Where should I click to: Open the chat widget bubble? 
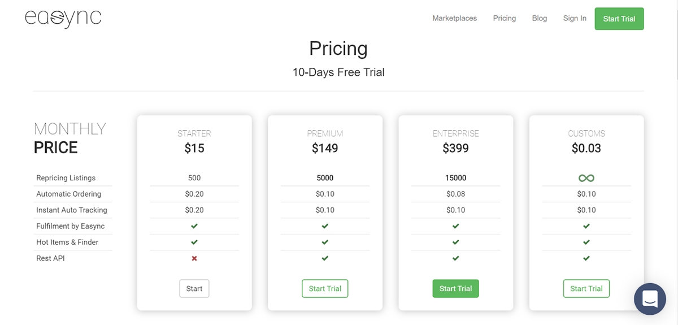[x=650, y=298]
